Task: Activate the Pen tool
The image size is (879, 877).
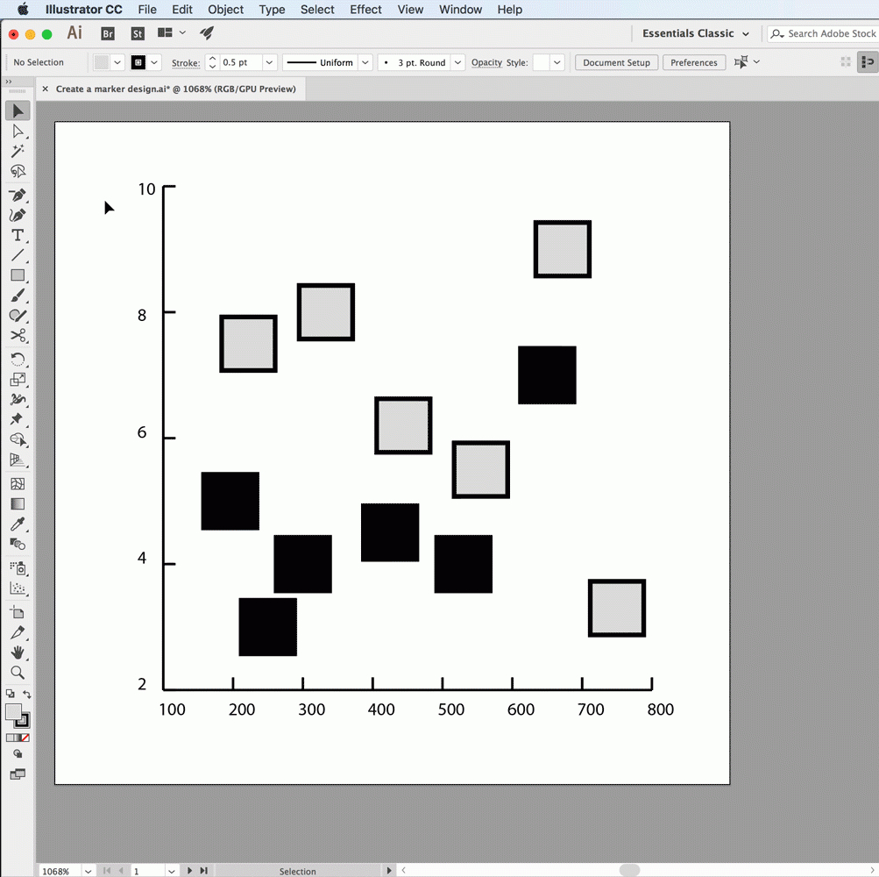Action: 18,194
